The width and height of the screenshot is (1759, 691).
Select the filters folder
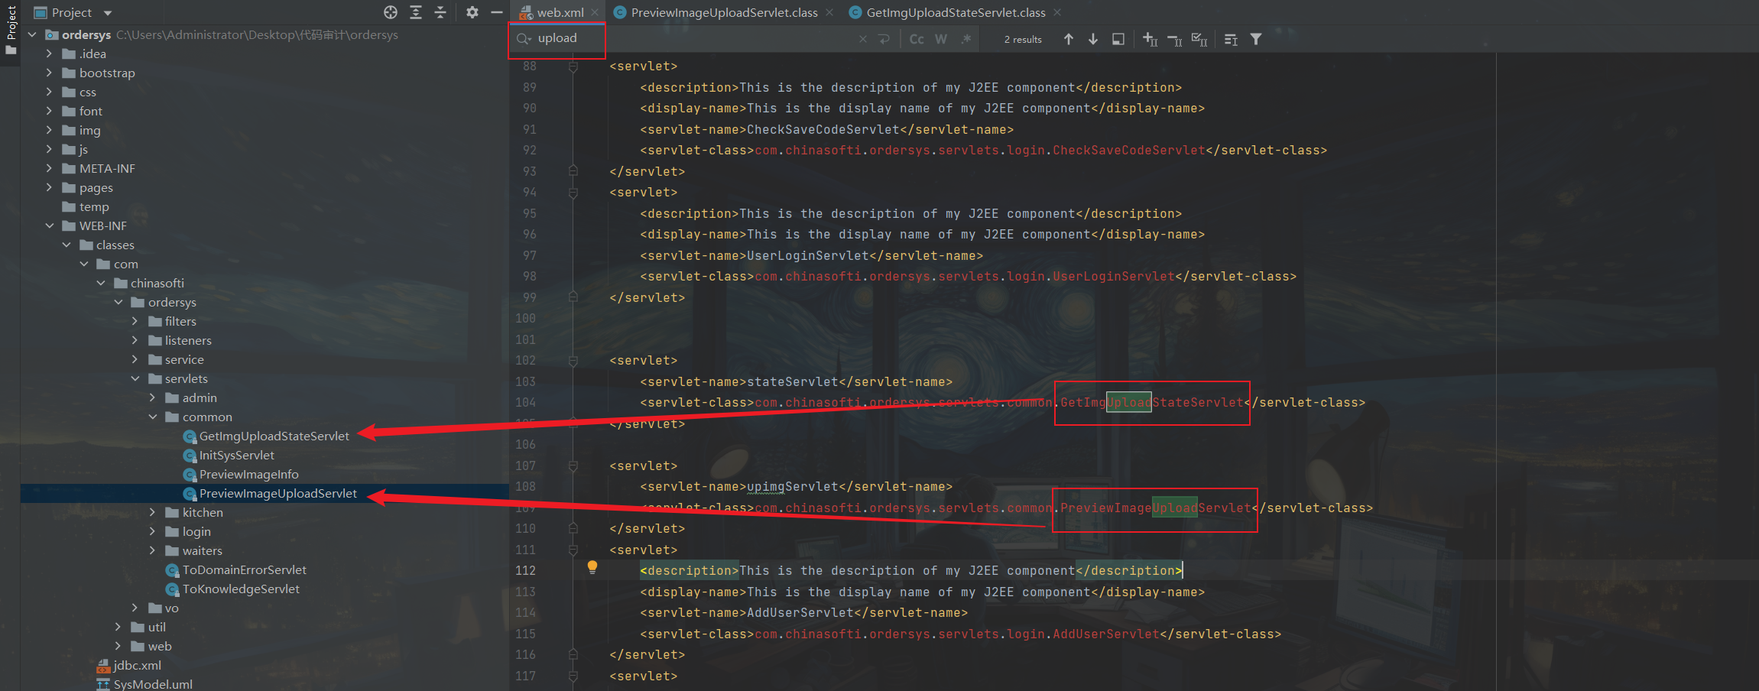coord(180,321)
